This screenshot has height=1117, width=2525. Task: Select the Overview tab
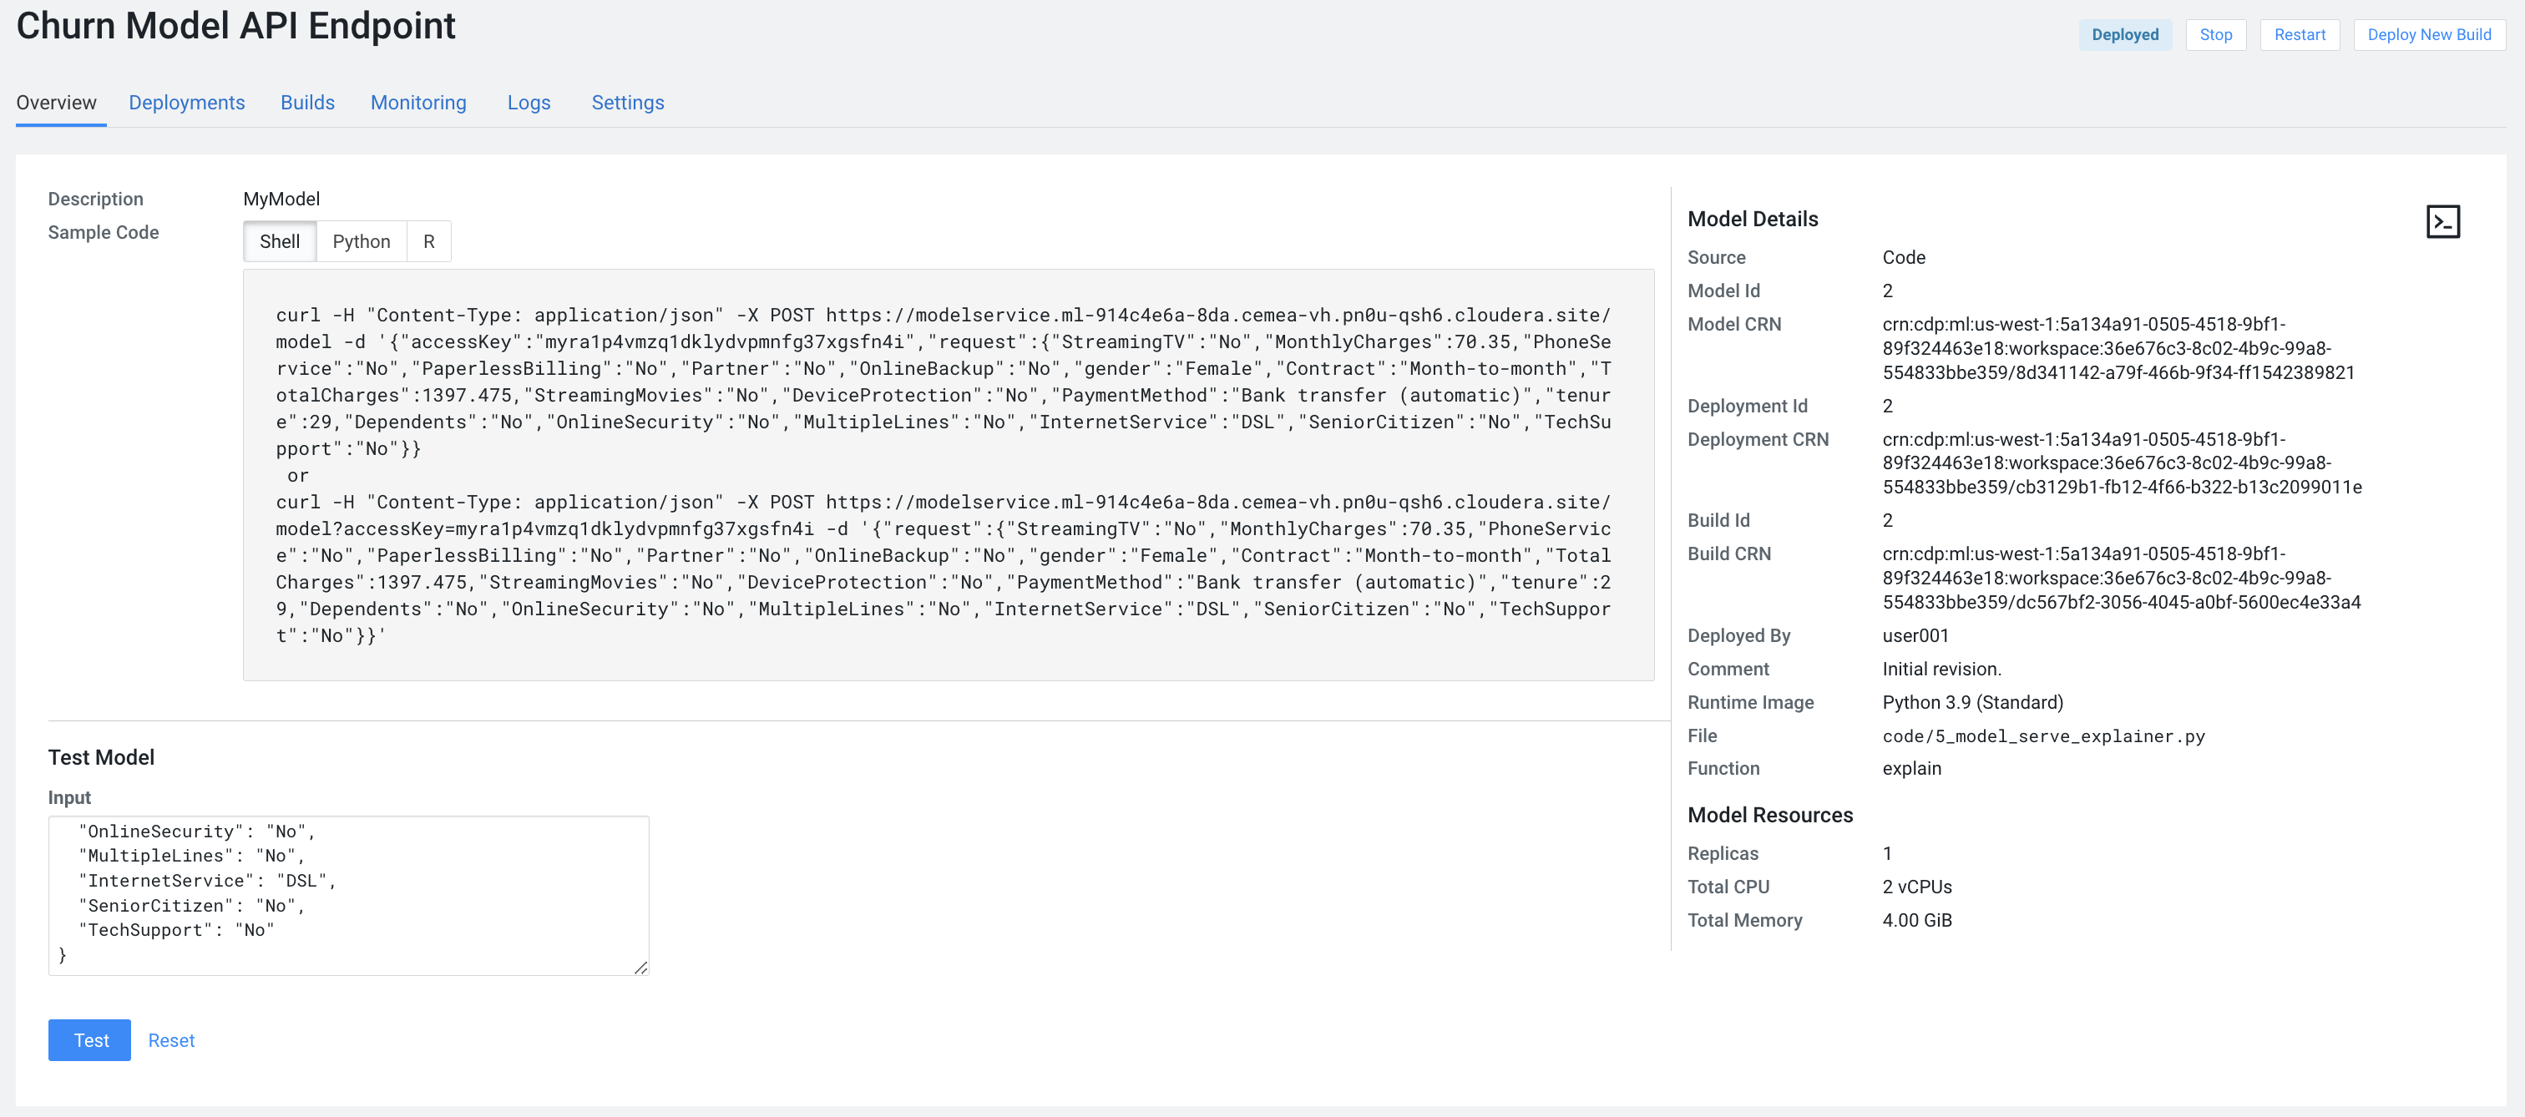[56, 103]
